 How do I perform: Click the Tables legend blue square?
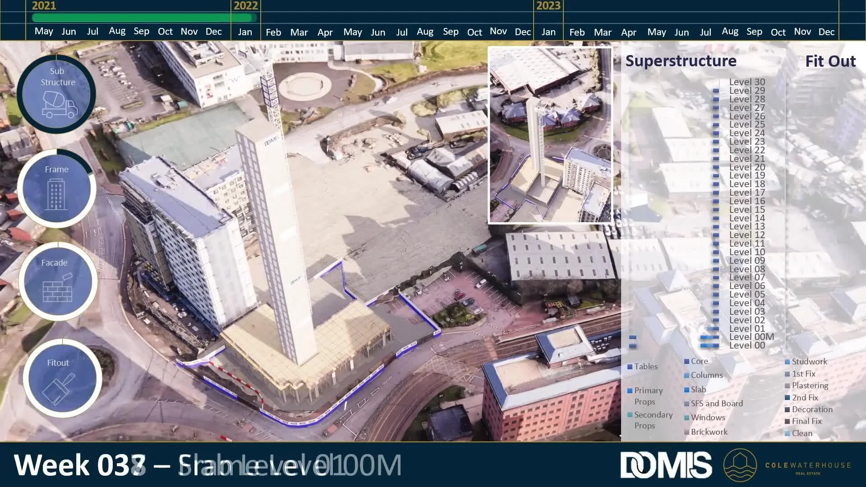tap(630, 367)
